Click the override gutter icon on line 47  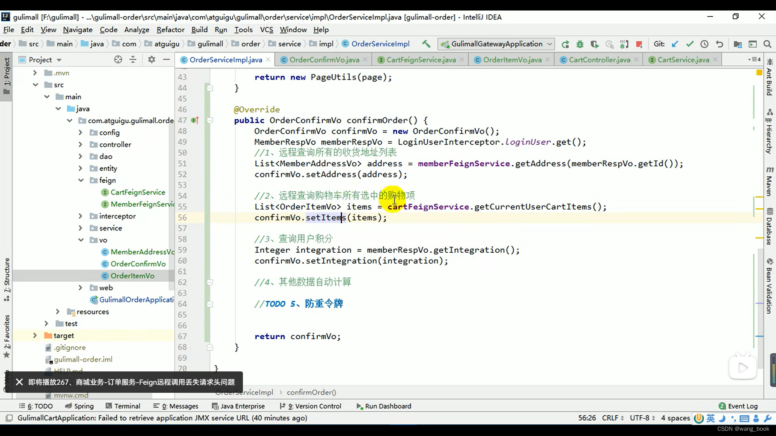[195, 120]
